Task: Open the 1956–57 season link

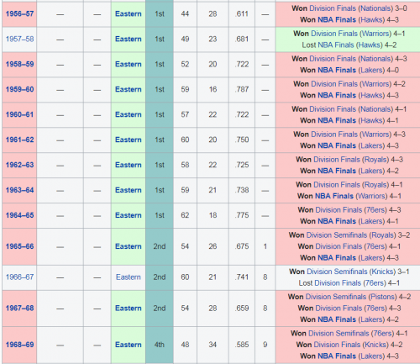Action: click(x=19, y=13)
